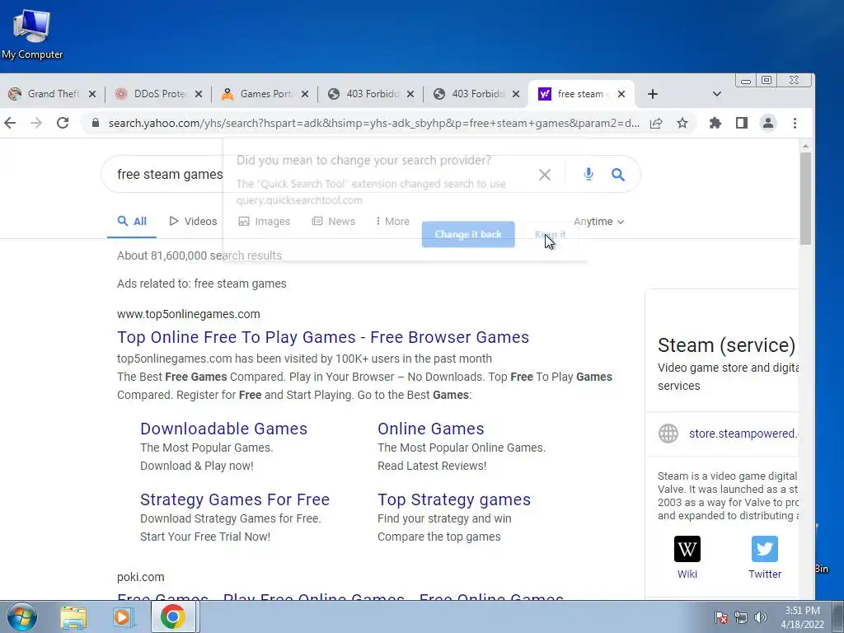The width and height of the screenshot is (844, 633).
Task: Open store.steampowered link in Steam panel
Action: coord(743,434)
